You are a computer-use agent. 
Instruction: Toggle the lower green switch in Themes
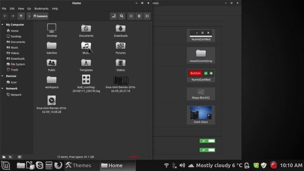pyautogui.click(x=207, y=150)
